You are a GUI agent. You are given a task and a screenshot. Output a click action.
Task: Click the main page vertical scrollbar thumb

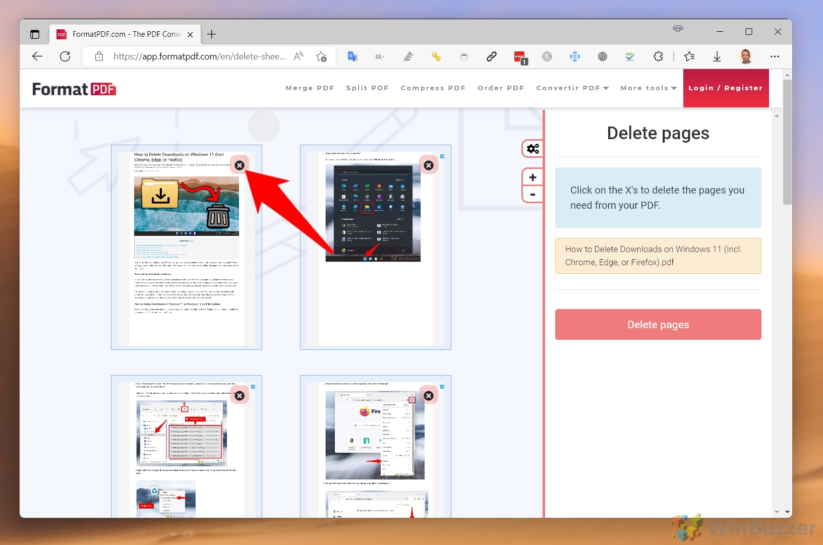click(787, 142)
